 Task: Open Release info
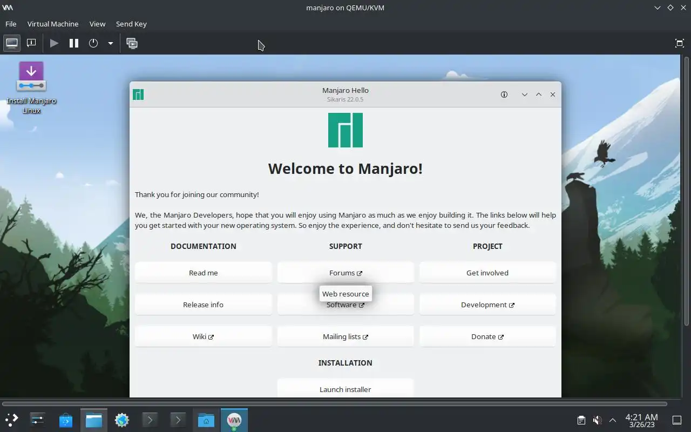[x=204, y=305]
